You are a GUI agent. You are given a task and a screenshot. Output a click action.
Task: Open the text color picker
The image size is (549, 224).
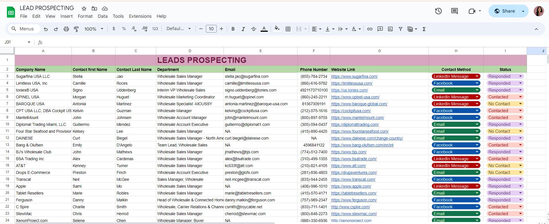pyautogui.click(x=264, y=29)
